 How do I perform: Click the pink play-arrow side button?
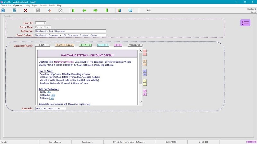pos(145,94)
